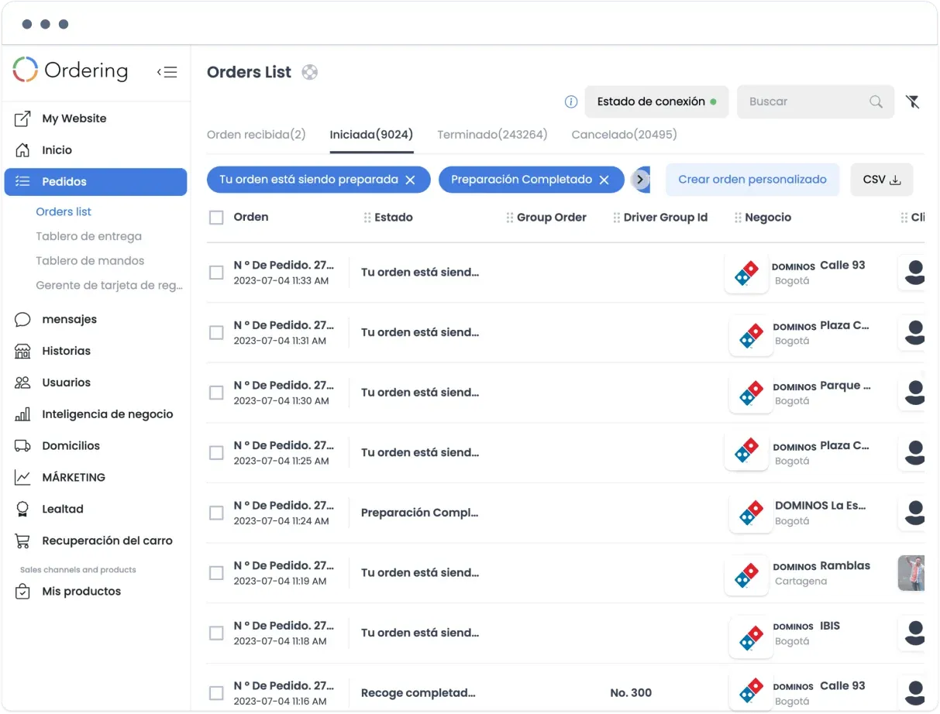The width and height of the screenshot is (940, 714).
Task: Remove 'Tu orden está siendo preparada' filter chip
Action: click(x=411, y=180)
